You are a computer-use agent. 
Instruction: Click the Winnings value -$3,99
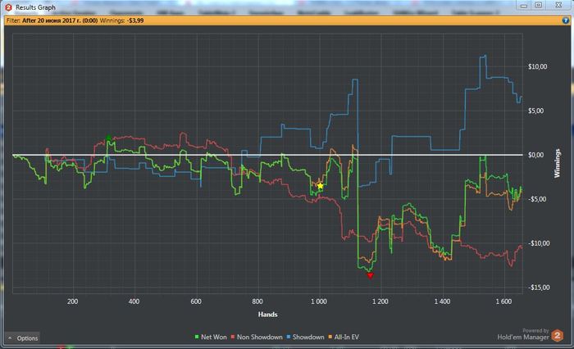pyautogui.click(x=135, y=20)
